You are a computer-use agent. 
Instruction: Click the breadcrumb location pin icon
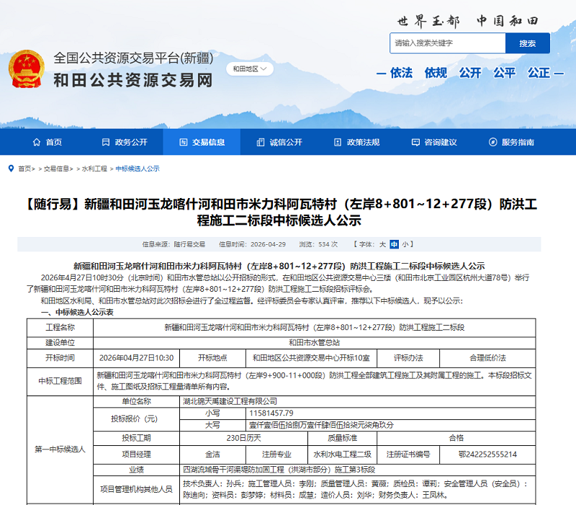(x=11, y=169)
